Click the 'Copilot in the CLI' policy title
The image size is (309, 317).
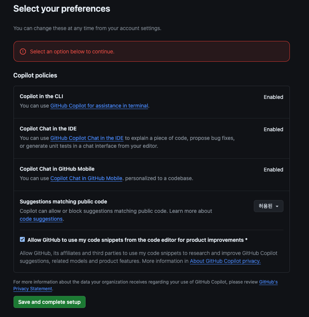pos(41,97)
